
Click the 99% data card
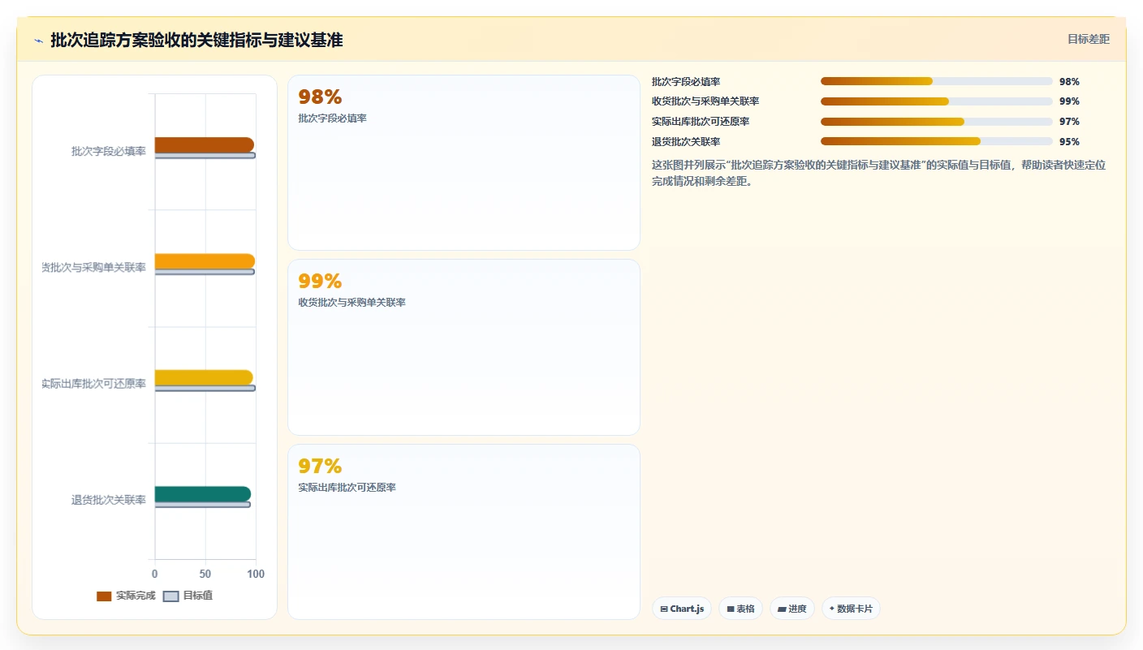[464, 347]
